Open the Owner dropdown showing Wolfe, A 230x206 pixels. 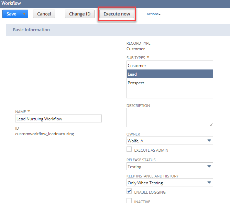(170, 141)
